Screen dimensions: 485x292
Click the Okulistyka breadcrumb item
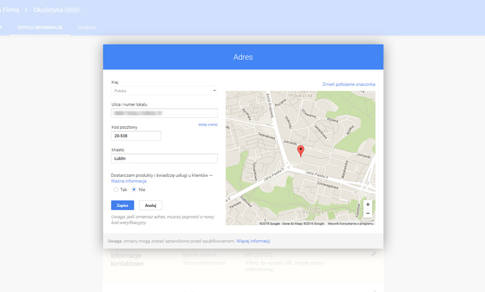point(48,10)
